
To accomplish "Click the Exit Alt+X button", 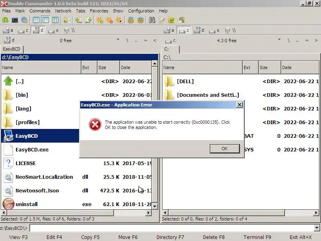I will [301, 237].
